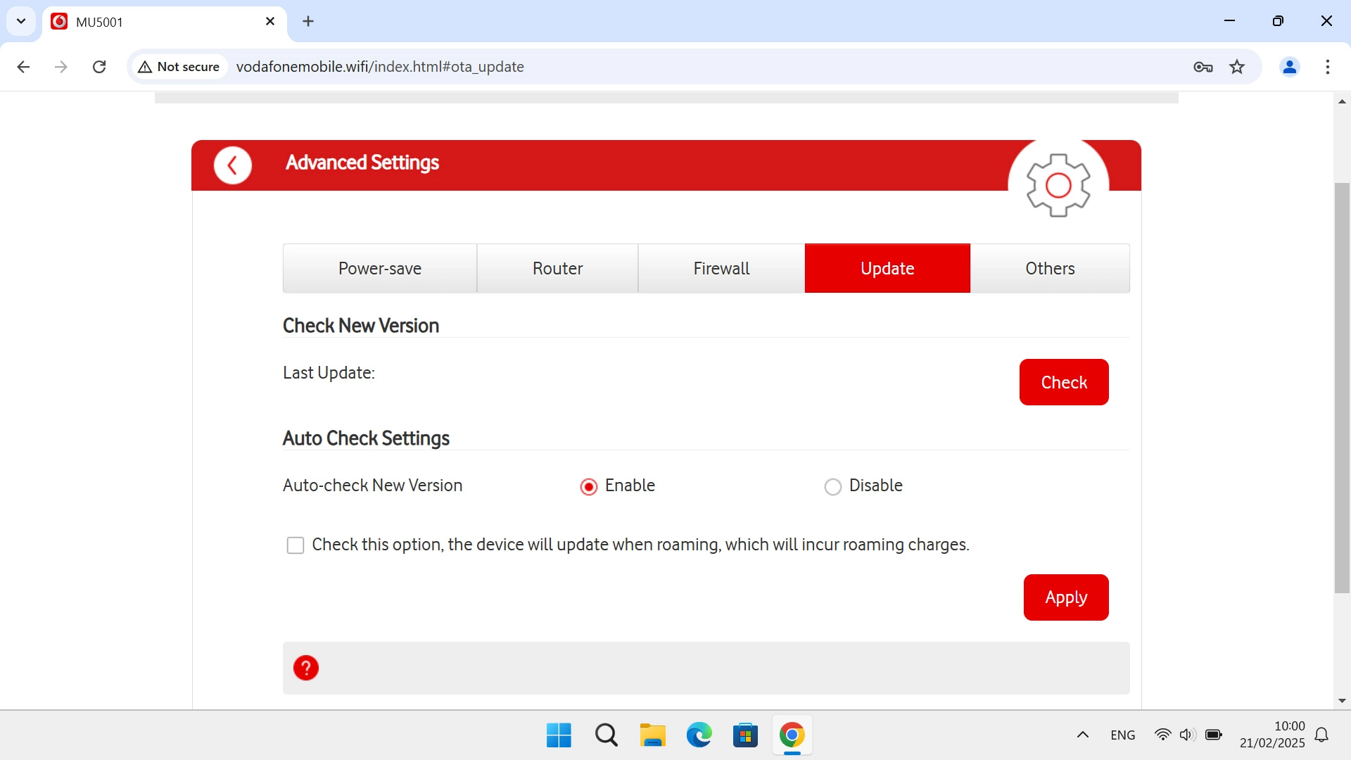The height and width of the screenshot is (760, 1351).
Task: Open the browser tab search dropdown
Action: pos(20,21)
